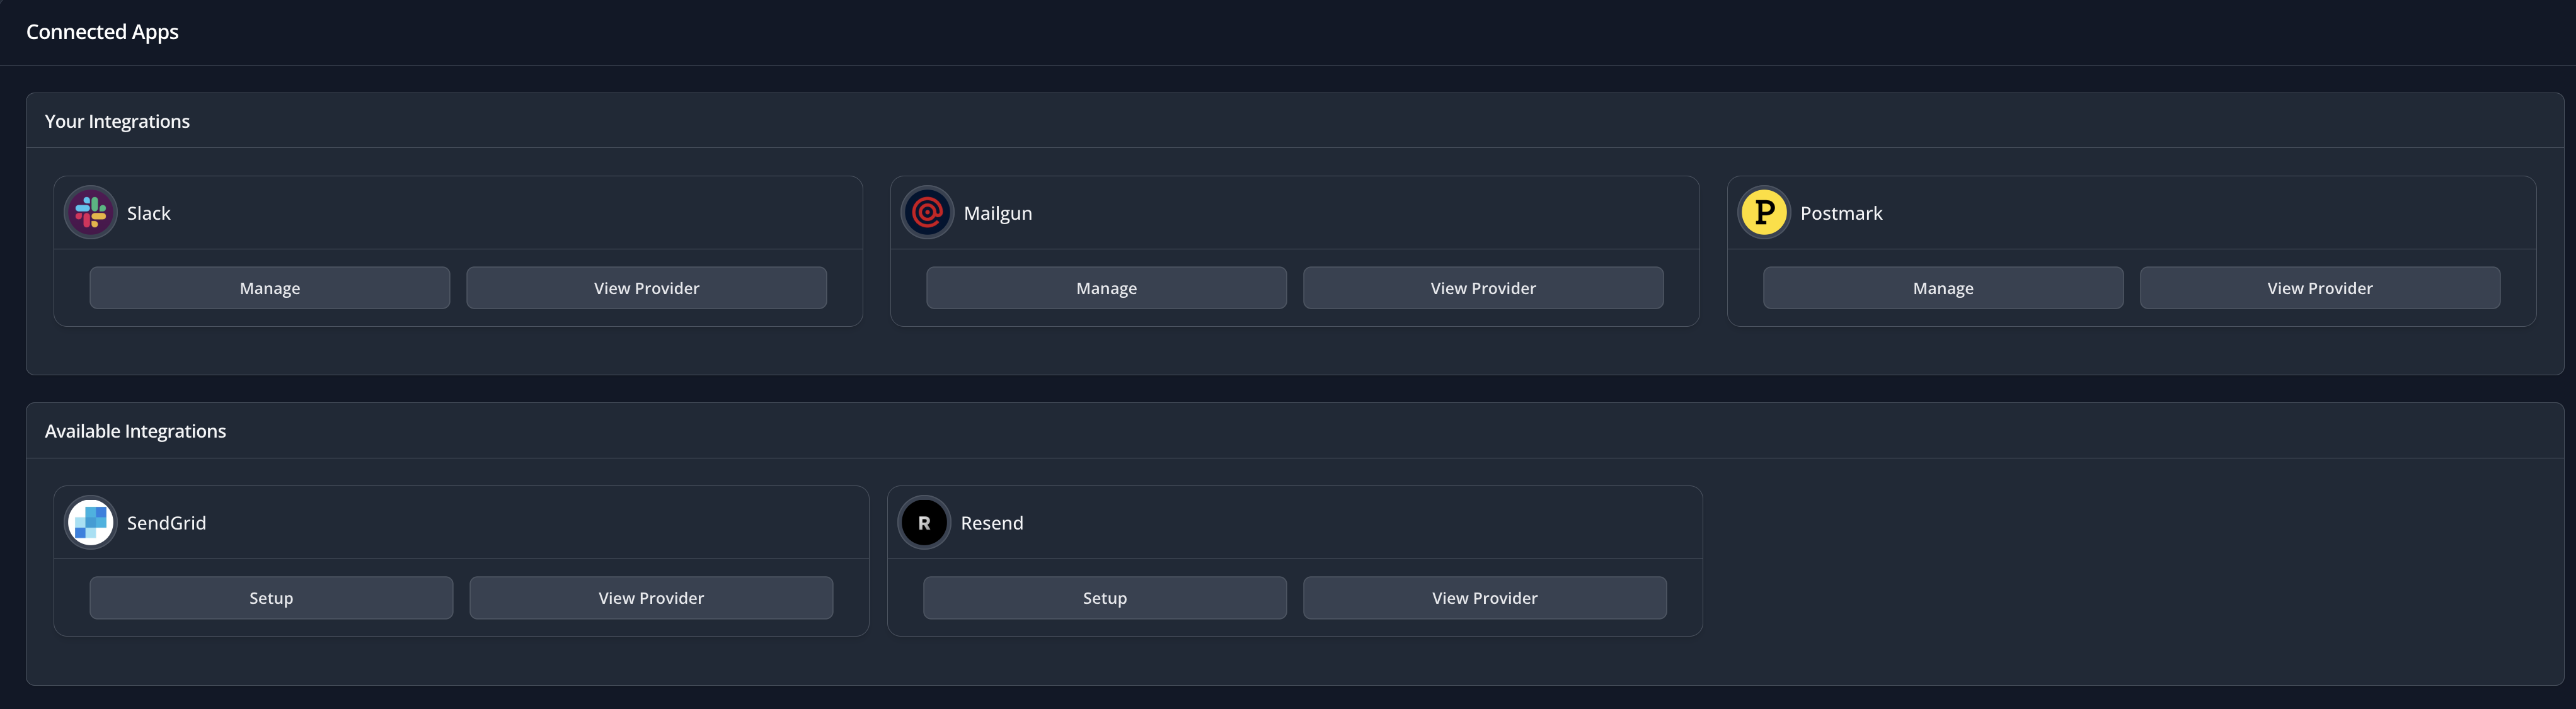Click the Mailgun logo icon
The height and width of the screenshot is (709, 2576).
click(x=927, y=213)
